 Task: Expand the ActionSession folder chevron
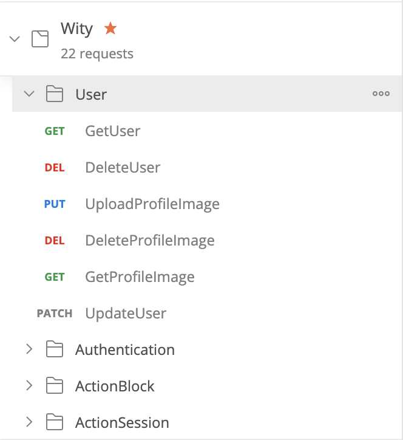29,422
